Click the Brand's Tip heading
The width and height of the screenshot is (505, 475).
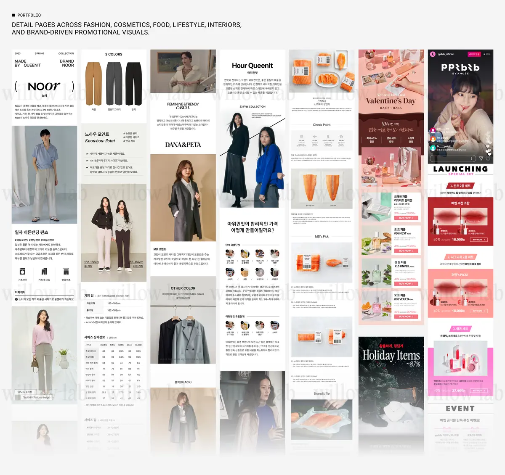(x=322, y=393)
